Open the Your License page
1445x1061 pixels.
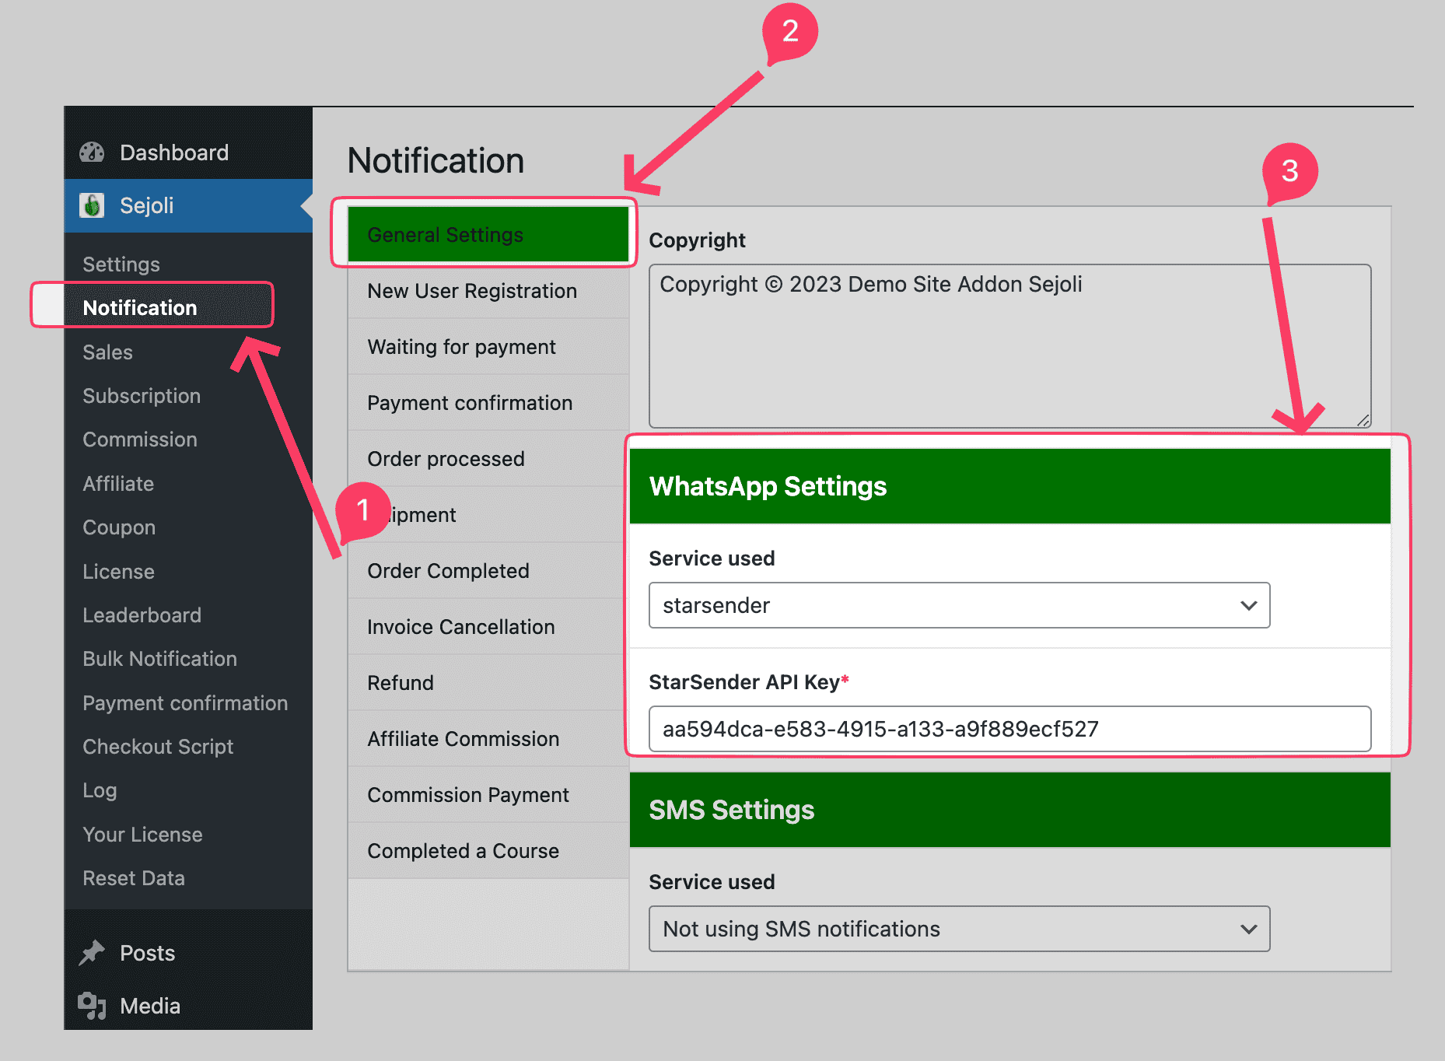point(142,834)
